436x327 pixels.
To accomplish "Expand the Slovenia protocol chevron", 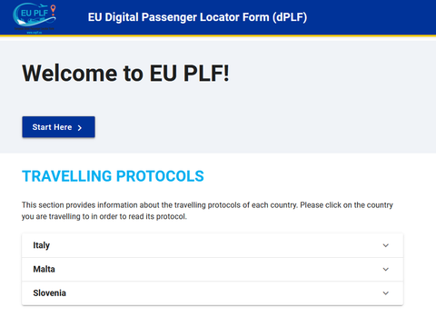I will coord(385,293).
